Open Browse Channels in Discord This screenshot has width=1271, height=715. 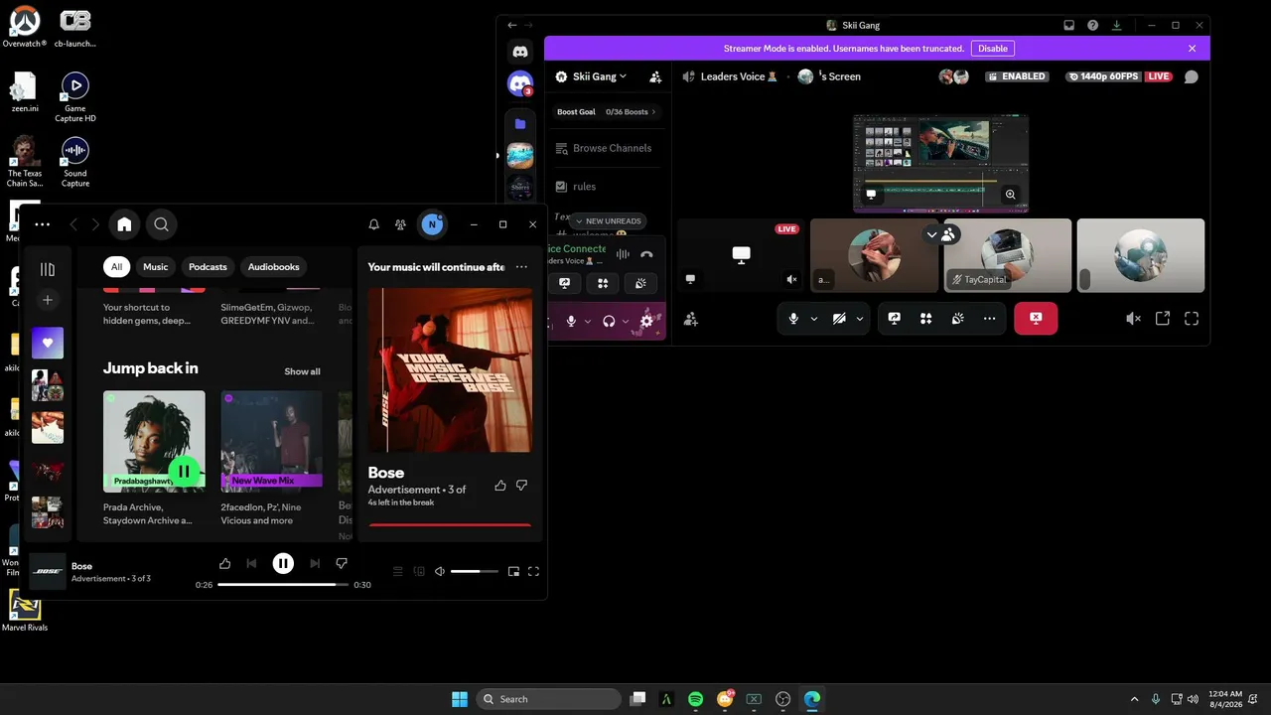point(603,148)
